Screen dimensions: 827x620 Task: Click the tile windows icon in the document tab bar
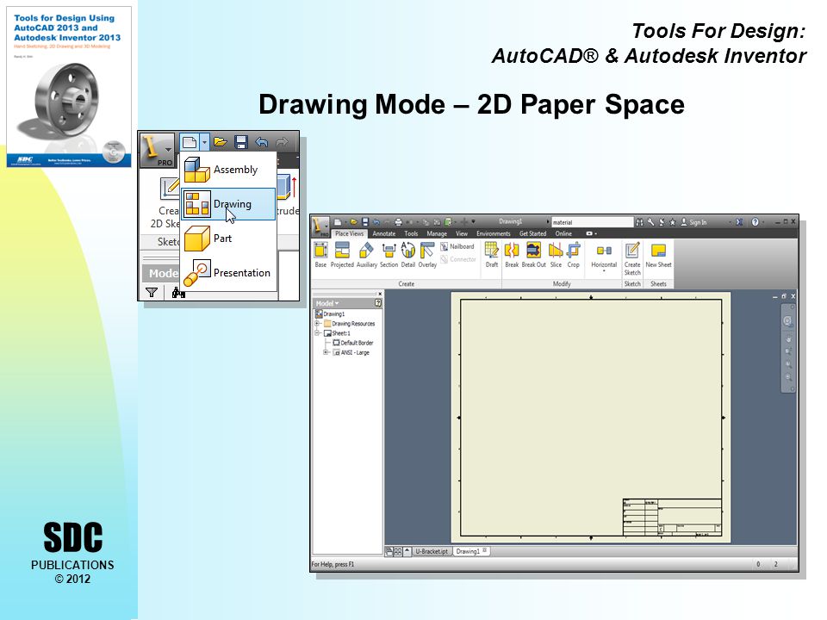(x=398, y=551)
